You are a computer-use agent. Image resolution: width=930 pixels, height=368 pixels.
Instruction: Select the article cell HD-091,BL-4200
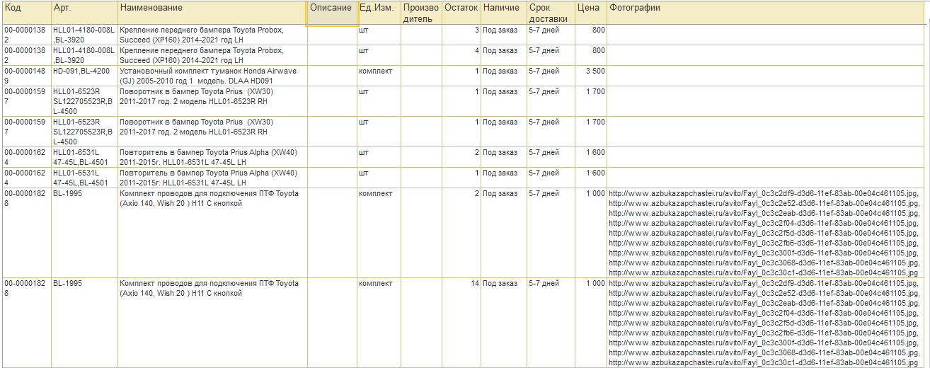(x=84, y=71)
